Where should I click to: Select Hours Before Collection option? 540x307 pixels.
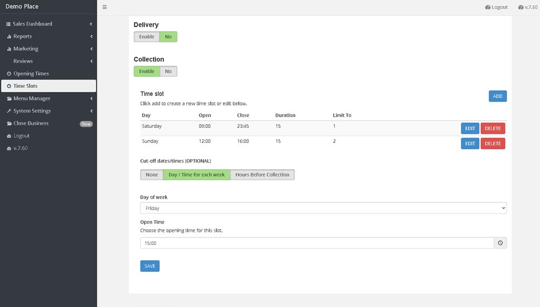pos(262,175)
